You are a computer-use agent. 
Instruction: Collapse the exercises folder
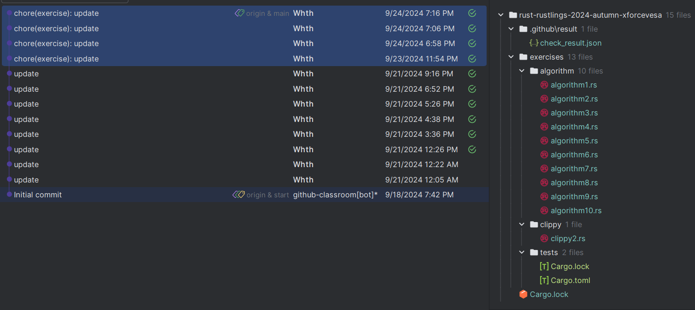tap(511, 57)
